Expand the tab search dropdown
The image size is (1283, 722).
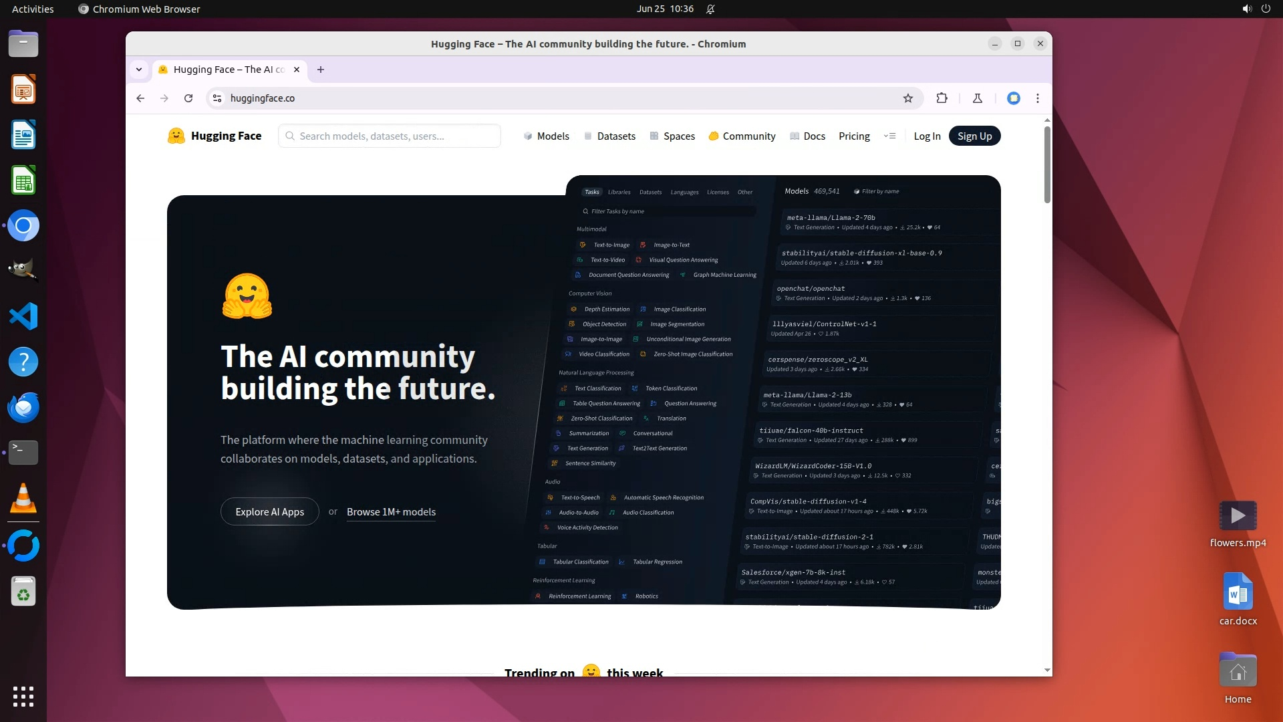click(139, 70)
